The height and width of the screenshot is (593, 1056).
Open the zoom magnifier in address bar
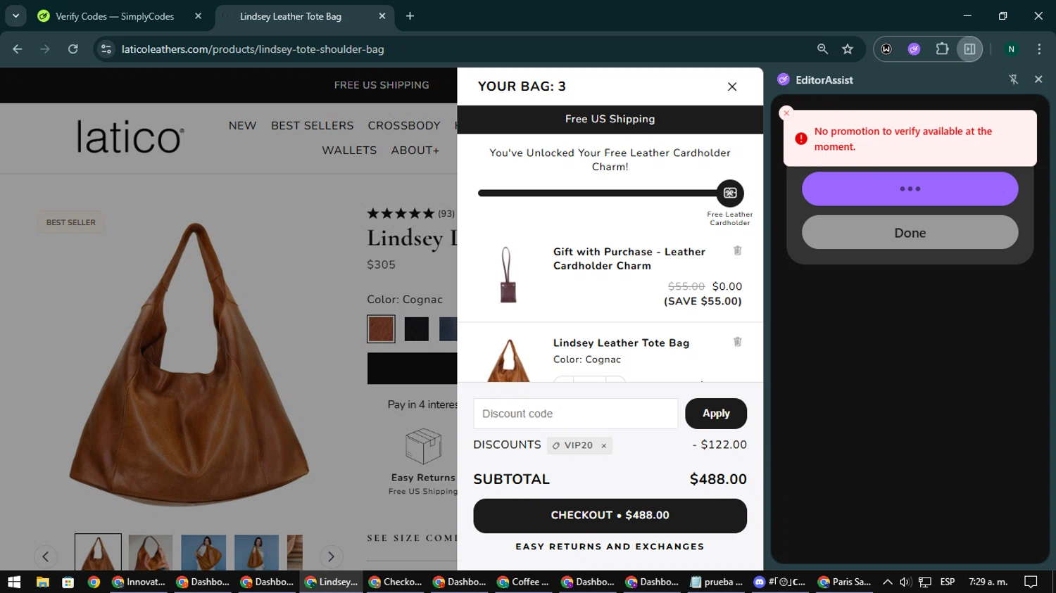(822, 49)
